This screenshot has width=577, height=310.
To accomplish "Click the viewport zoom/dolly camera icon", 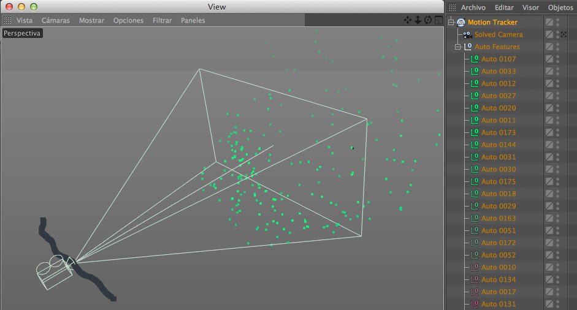I will pos(418,20).
